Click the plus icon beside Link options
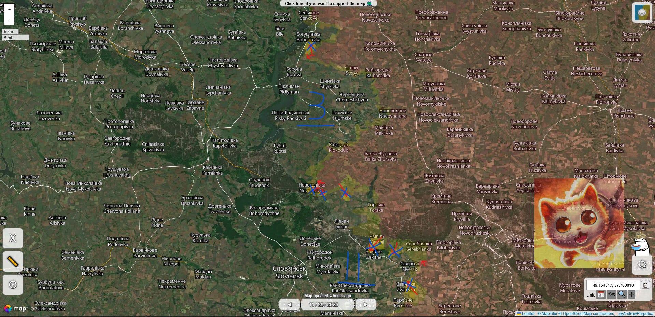 [631, 294]
